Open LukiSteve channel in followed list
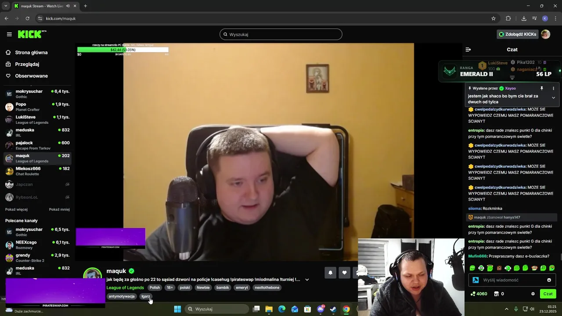The image size is (562, 316). pos(37,119)
